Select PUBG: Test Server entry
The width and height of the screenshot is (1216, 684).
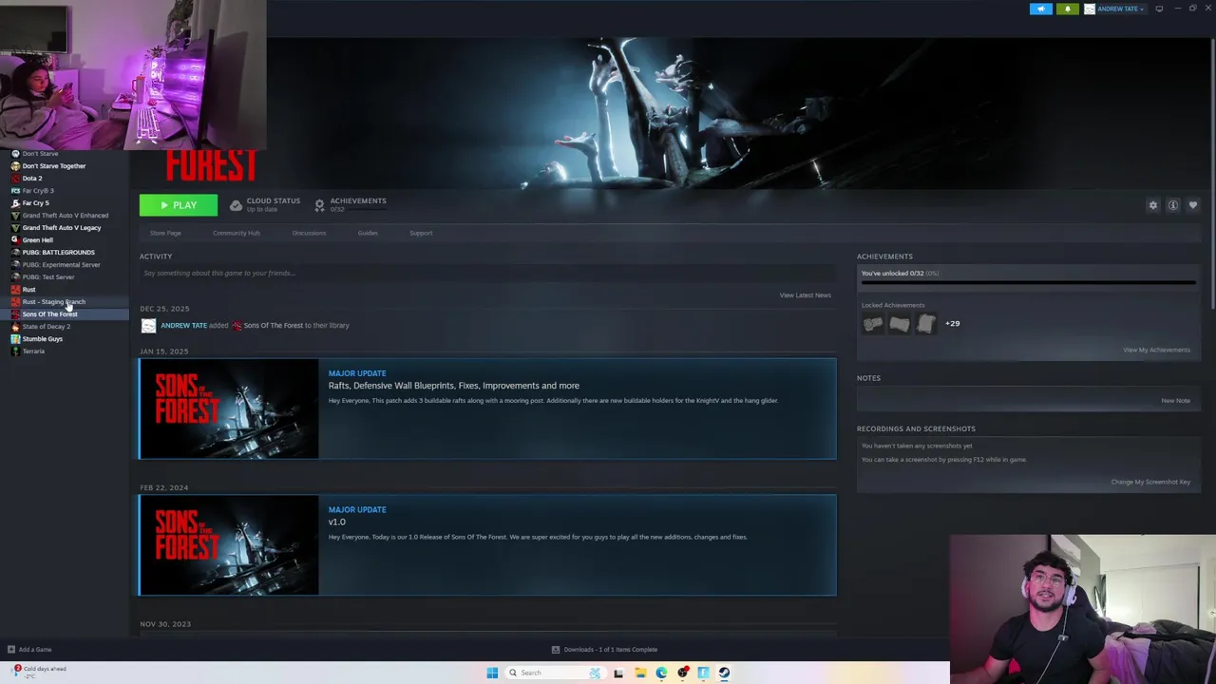point(48,277)
